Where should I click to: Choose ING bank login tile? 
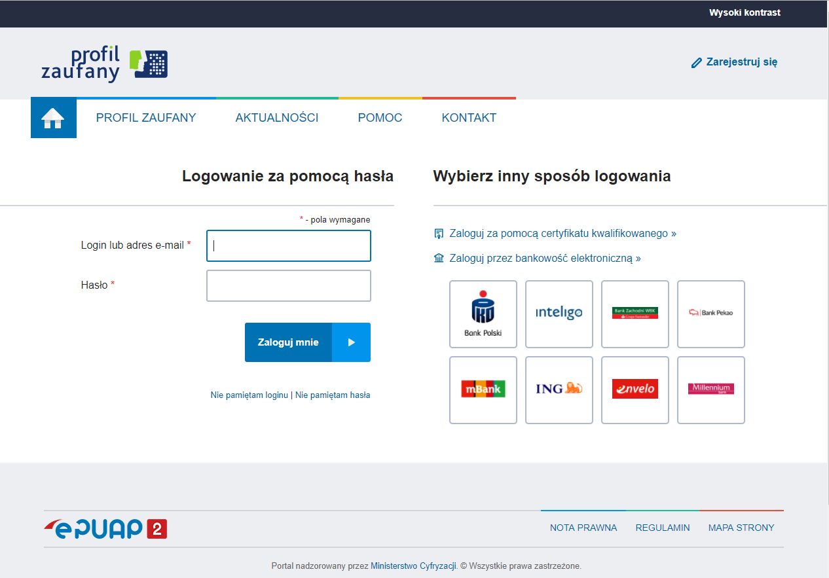tap(559, 390)
